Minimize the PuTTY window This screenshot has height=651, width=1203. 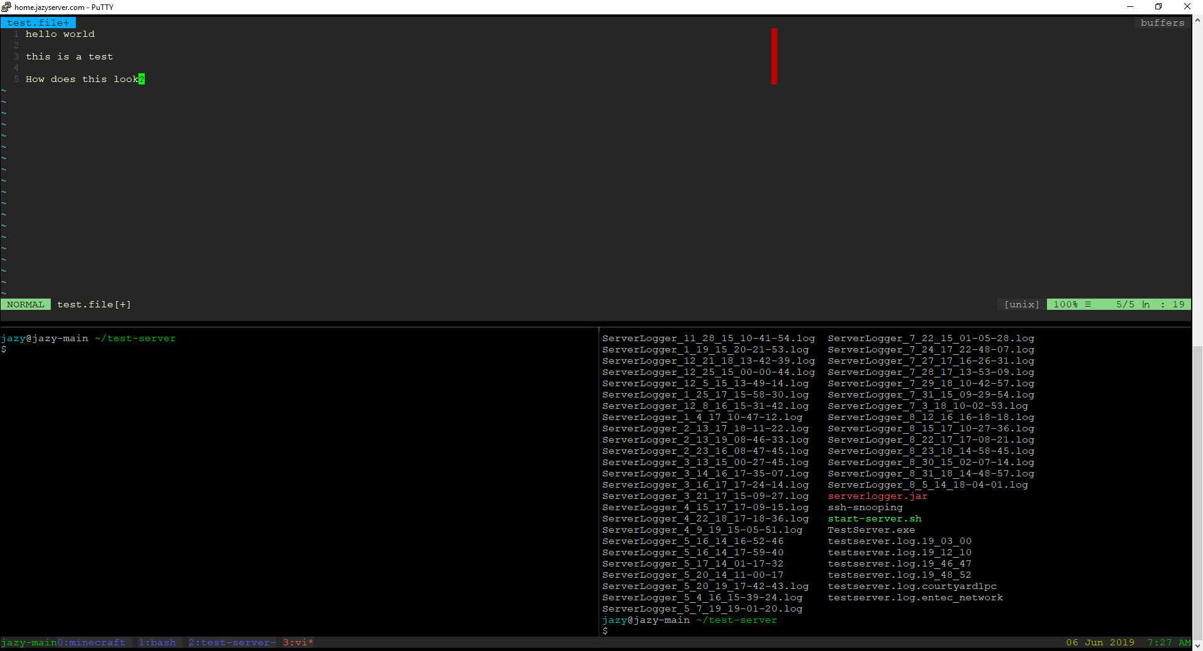[1130, 7]
